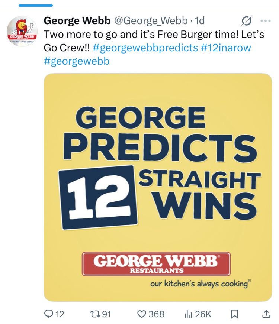Open hashtag #georgewebbpredicts
The image size is (279, 324).
click(145, 48)
